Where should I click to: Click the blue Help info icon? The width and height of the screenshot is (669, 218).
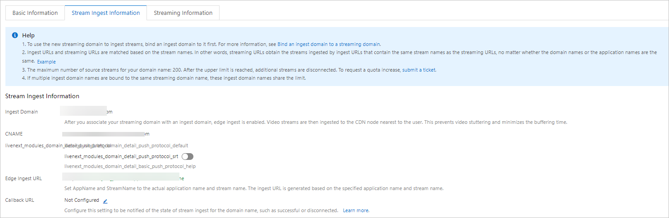point(15,35)
